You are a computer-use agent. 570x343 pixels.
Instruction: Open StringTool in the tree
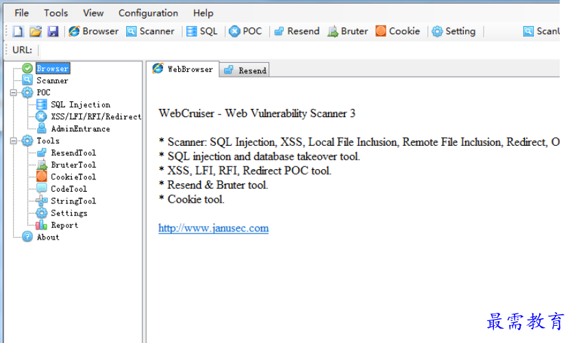pyautogui.click(x=73, y=201)
